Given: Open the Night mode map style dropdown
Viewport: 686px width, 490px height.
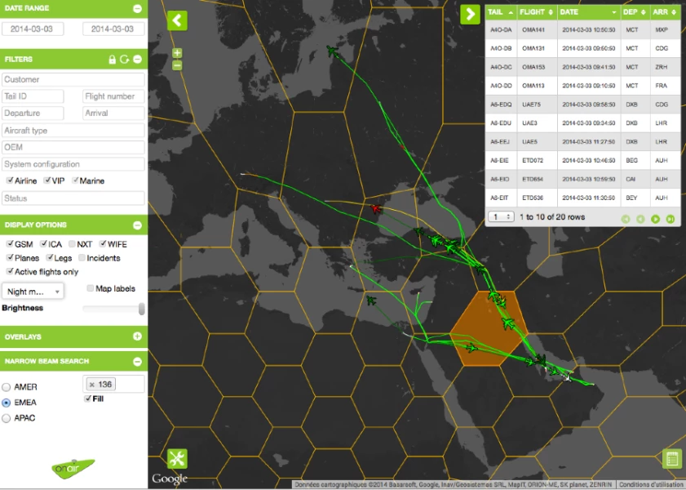Looking at the screenshot, I should pyautogui.click(x=33, y=292).
